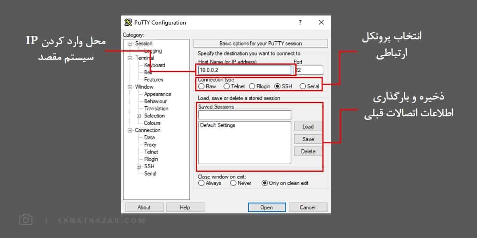Select the SSH connection type
477x238 pixels.
click(x=277, y=86)
